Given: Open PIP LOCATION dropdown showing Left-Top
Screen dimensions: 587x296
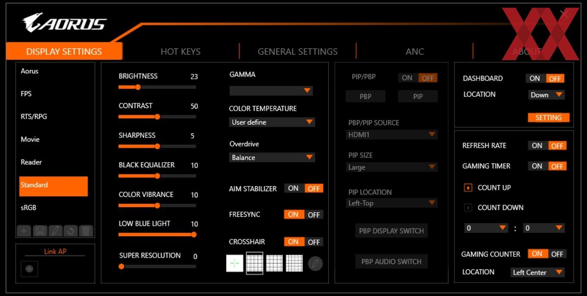Looking at the screenshot, I should (x=392, y=203).
